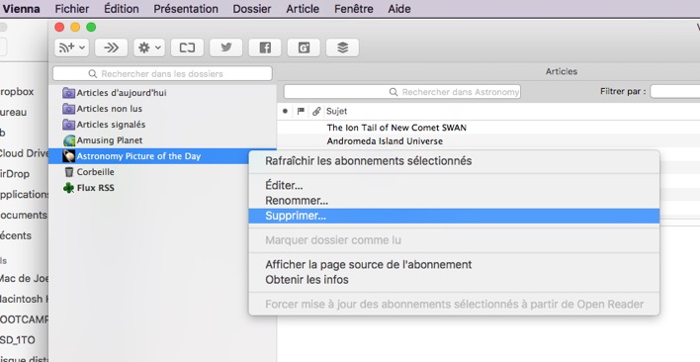
Task: Click Dropbox in Finder sidebar behind
Action: 17,92
